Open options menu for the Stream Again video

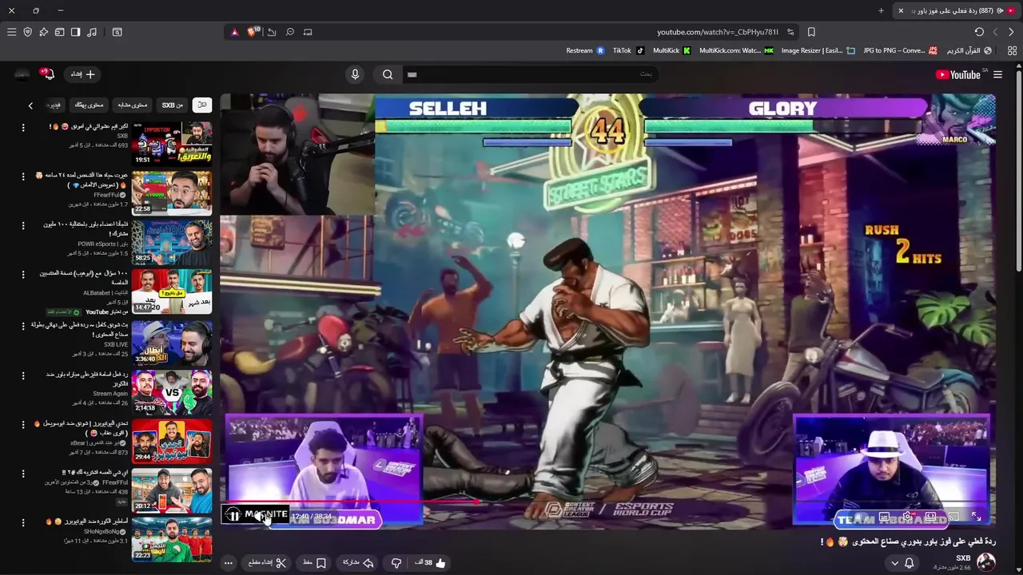23,375
